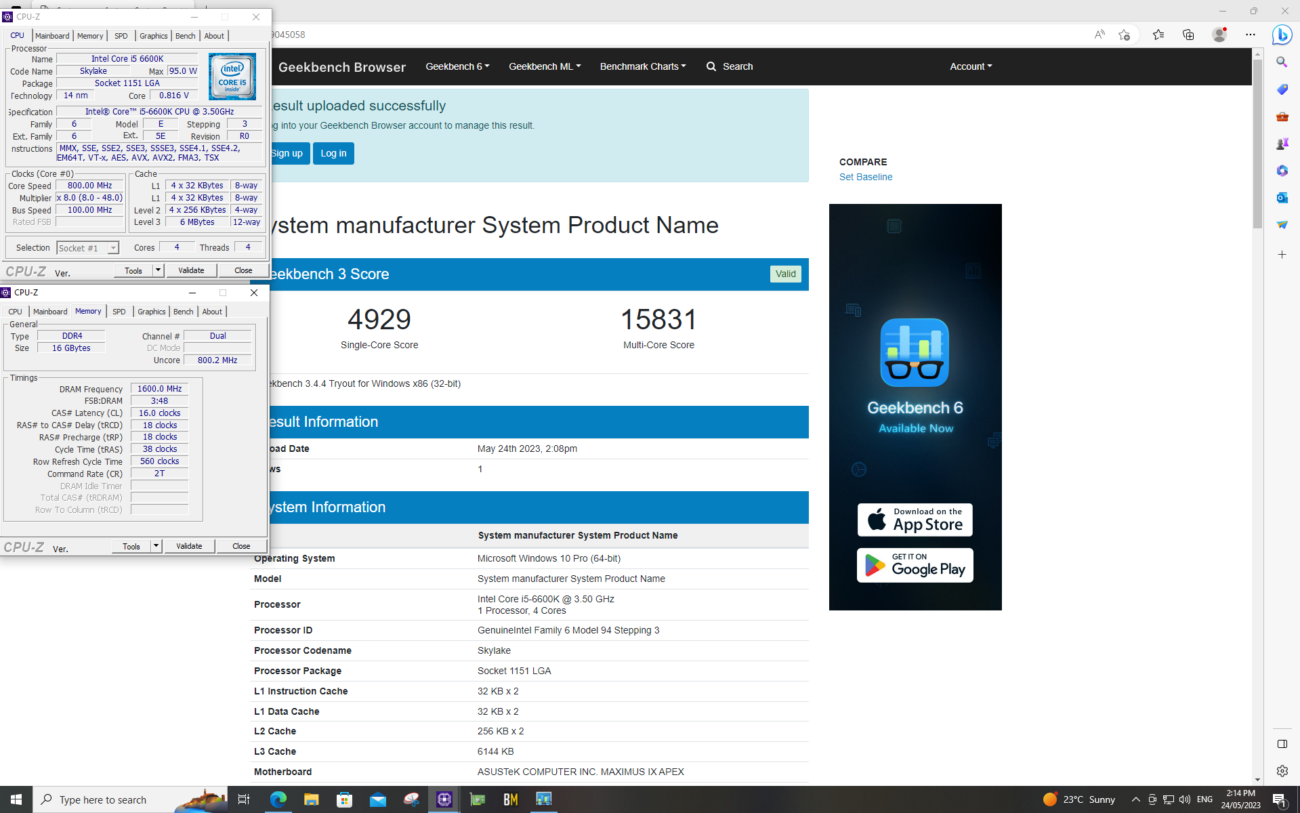Viewport: 1300px width, 813px height.
Task: Click Search in Geekbench navigation bar
Action: [x=730, y=66]
